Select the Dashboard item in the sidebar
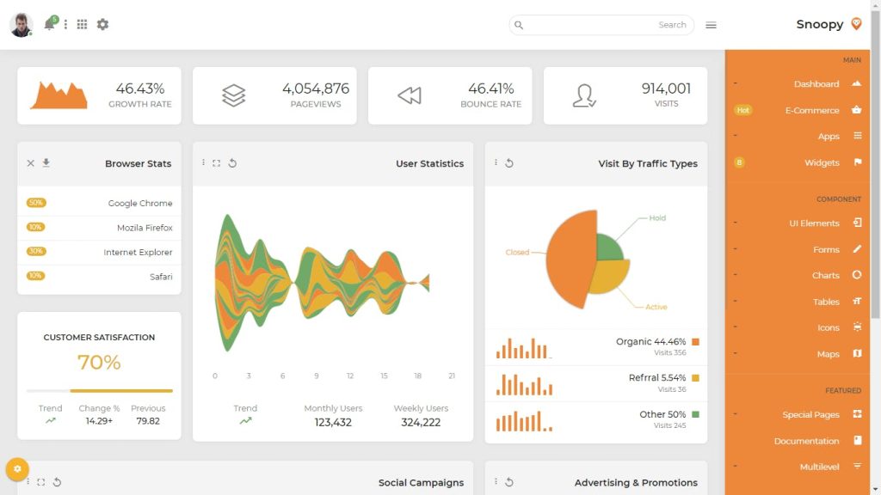 click(816, 83)
